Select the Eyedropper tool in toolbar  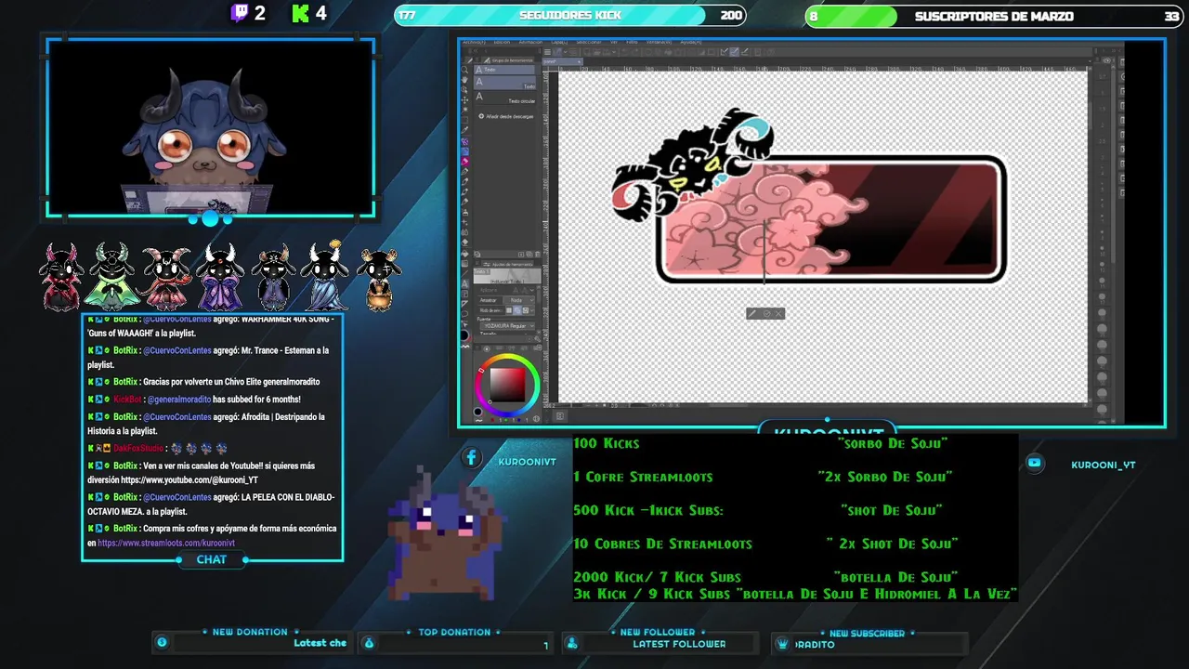(x=464, y=130)
